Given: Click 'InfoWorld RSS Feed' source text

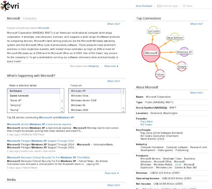Looking at the screenshot, I should click(x=32, y=134).
